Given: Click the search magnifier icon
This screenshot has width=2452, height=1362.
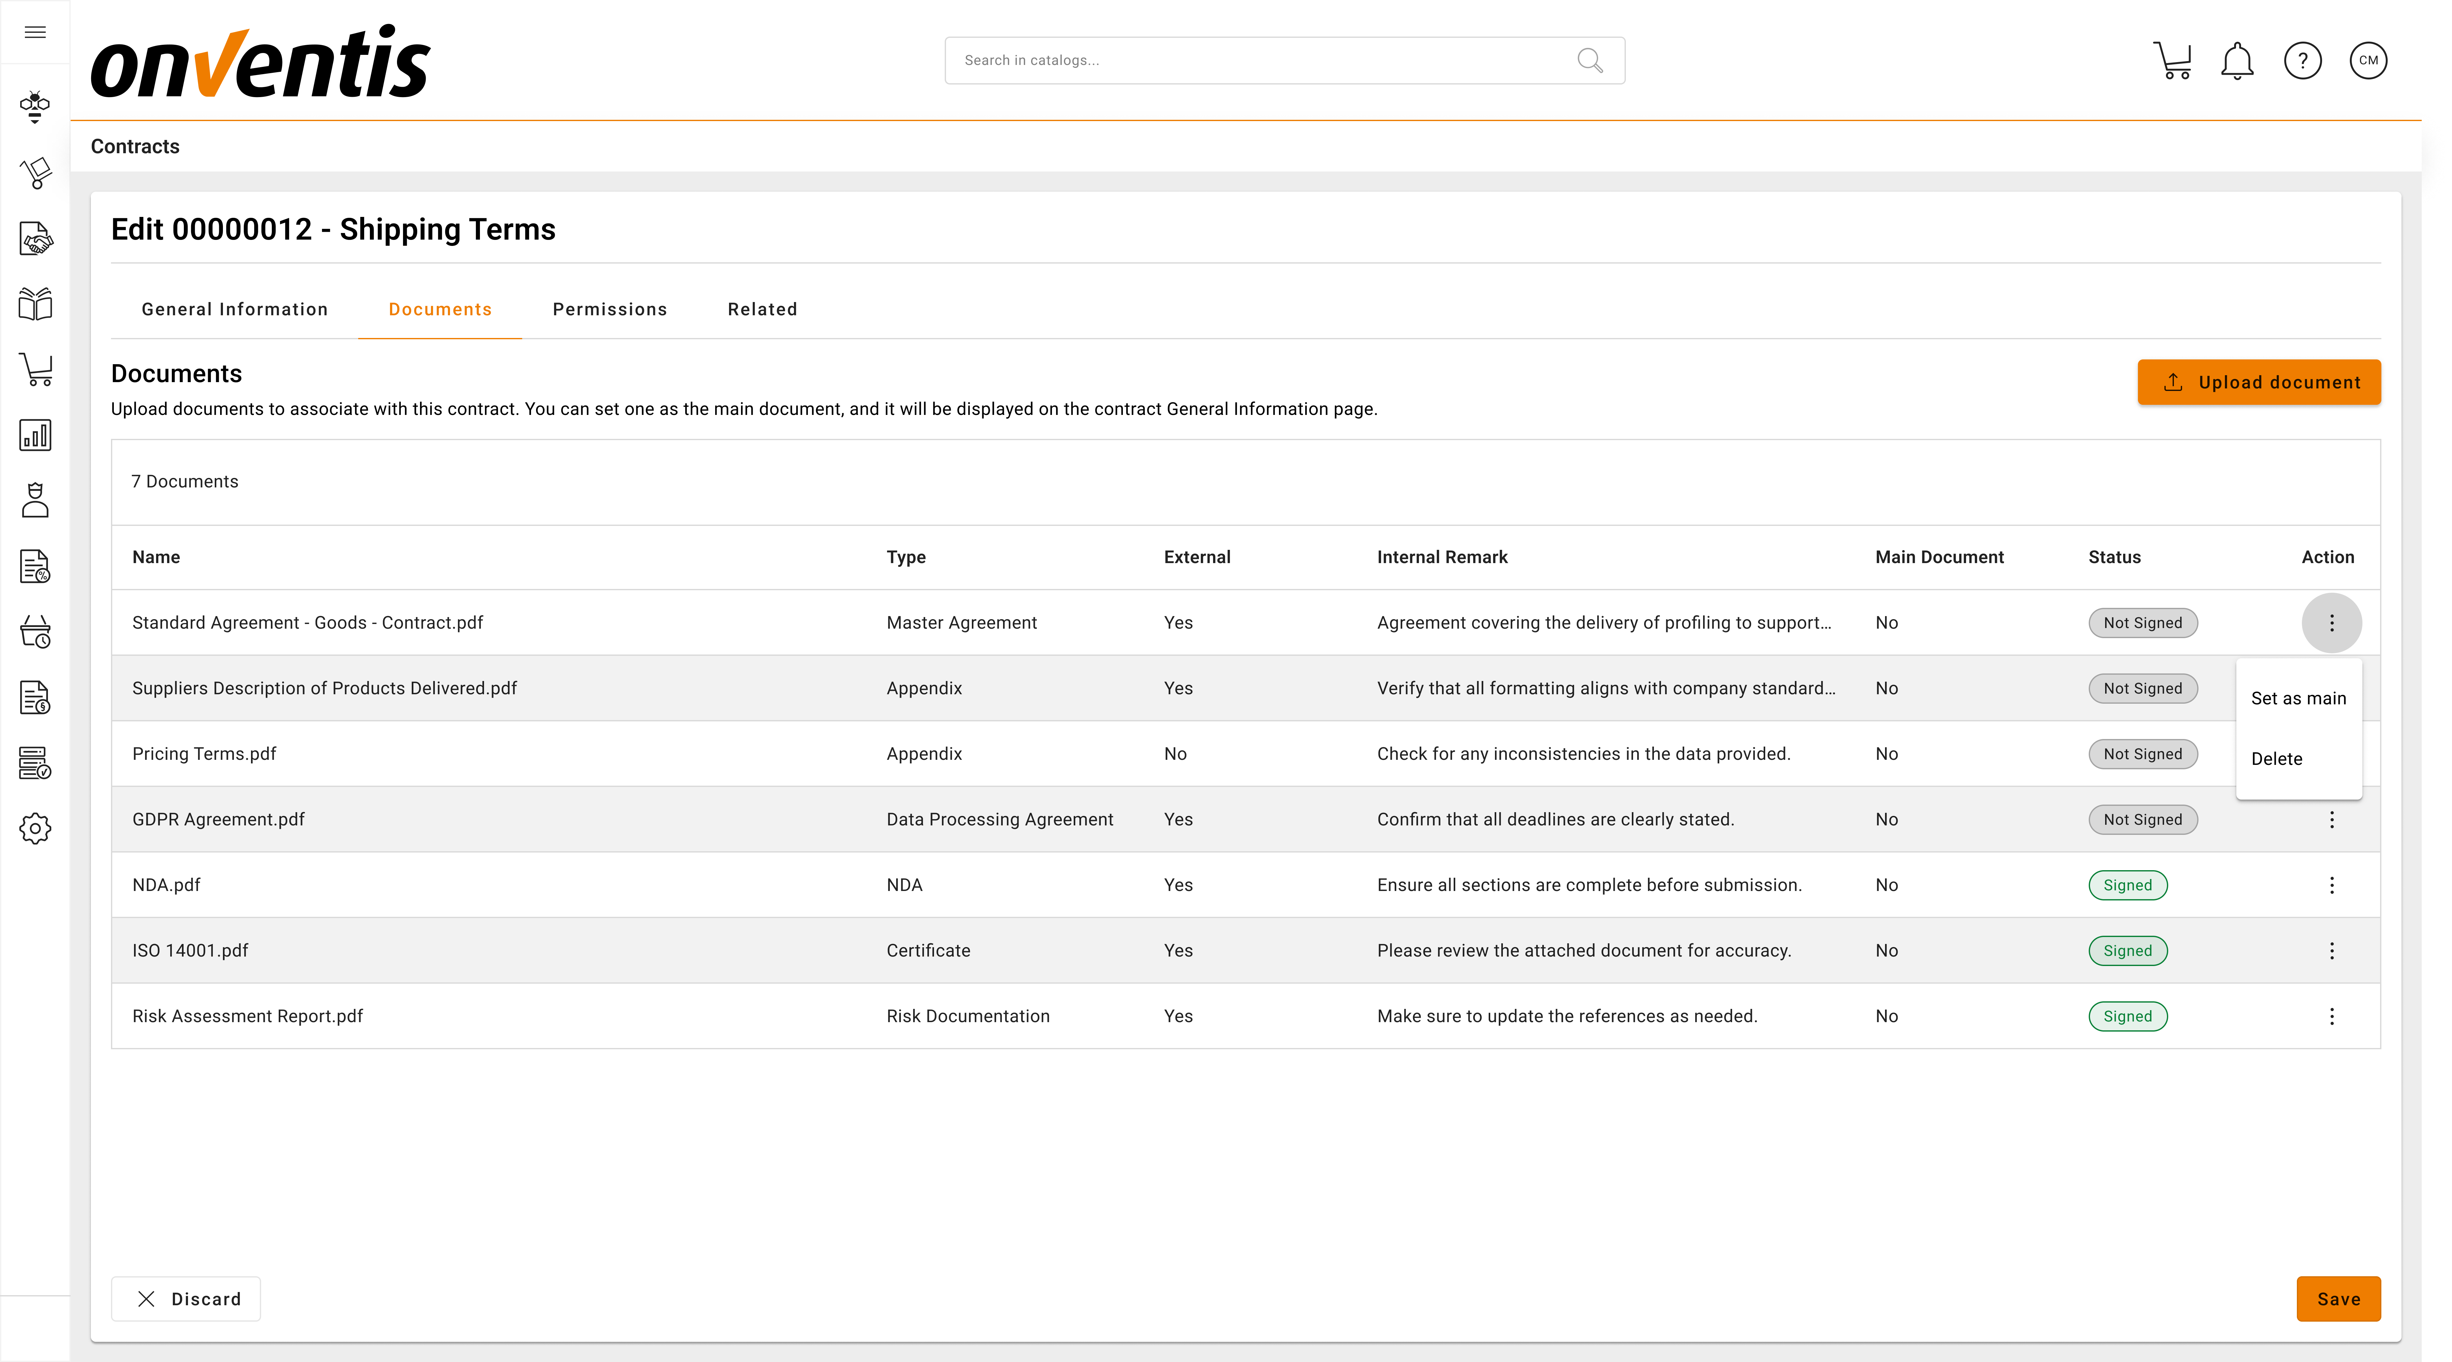Looking at the screenshot, I should pyautogui.click(x=1590, y=60).
